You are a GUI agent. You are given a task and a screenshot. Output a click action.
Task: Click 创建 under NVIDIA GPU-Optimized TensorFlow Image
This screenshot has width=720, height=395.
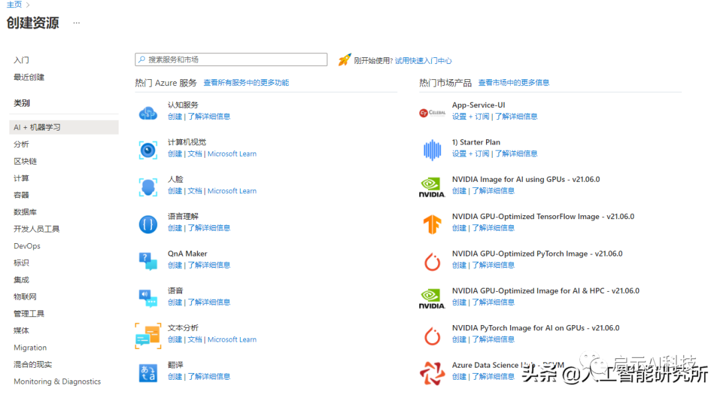[x=459, y=228]
